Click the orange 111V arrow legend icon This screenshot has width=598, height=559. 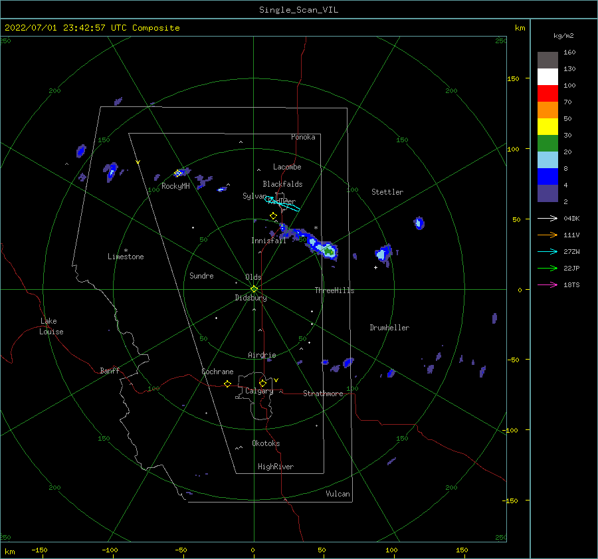click(x=548, y=235)
